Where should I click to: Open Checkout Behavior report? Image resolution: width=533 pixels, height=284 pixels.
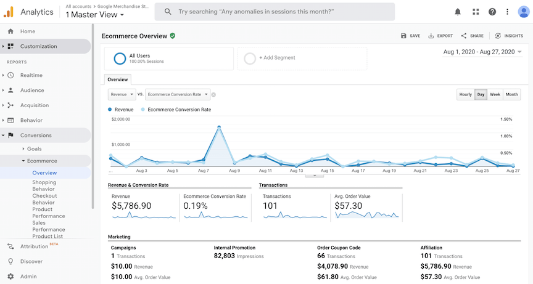(44, 199)
